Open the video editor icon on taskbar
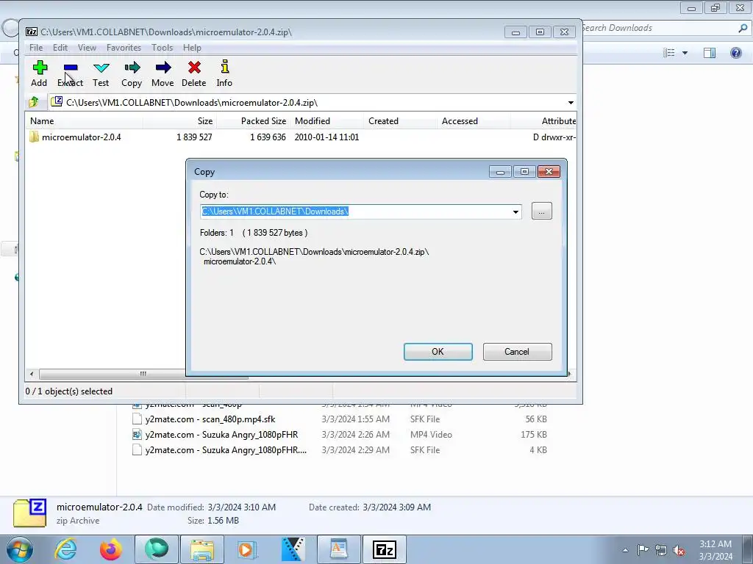753x564 pixels. click(x=293, y=549)
